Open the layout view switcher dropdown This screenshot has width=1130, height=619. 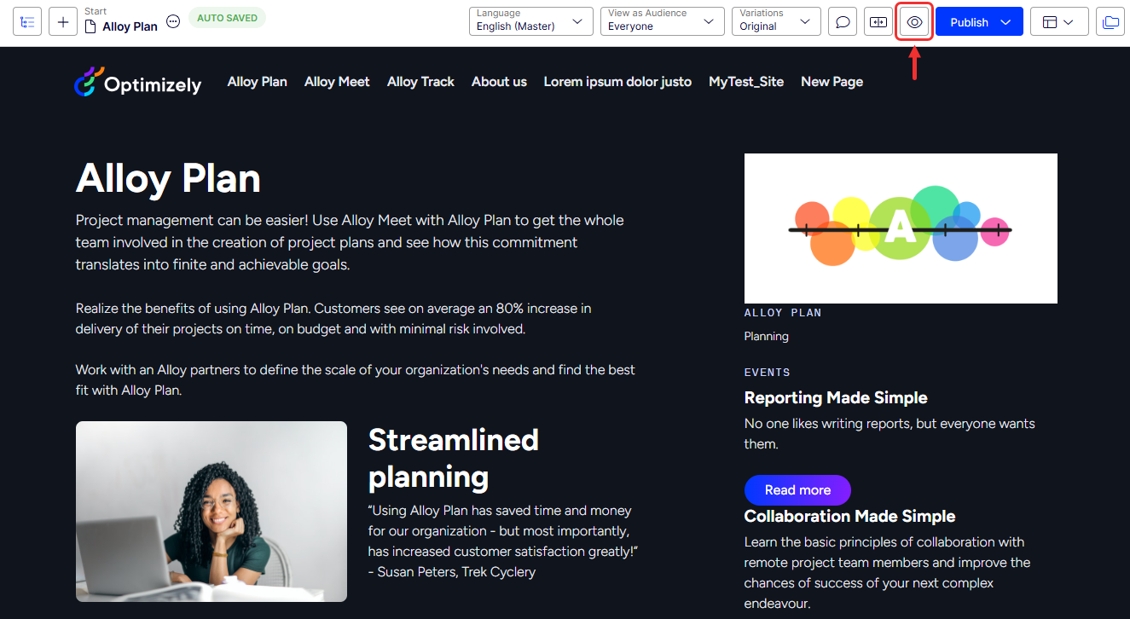[1059, 22]
